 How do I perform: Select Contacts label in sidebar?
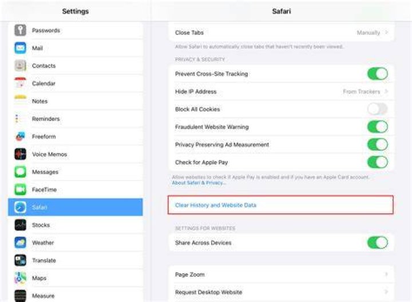[x=43, y=66]
